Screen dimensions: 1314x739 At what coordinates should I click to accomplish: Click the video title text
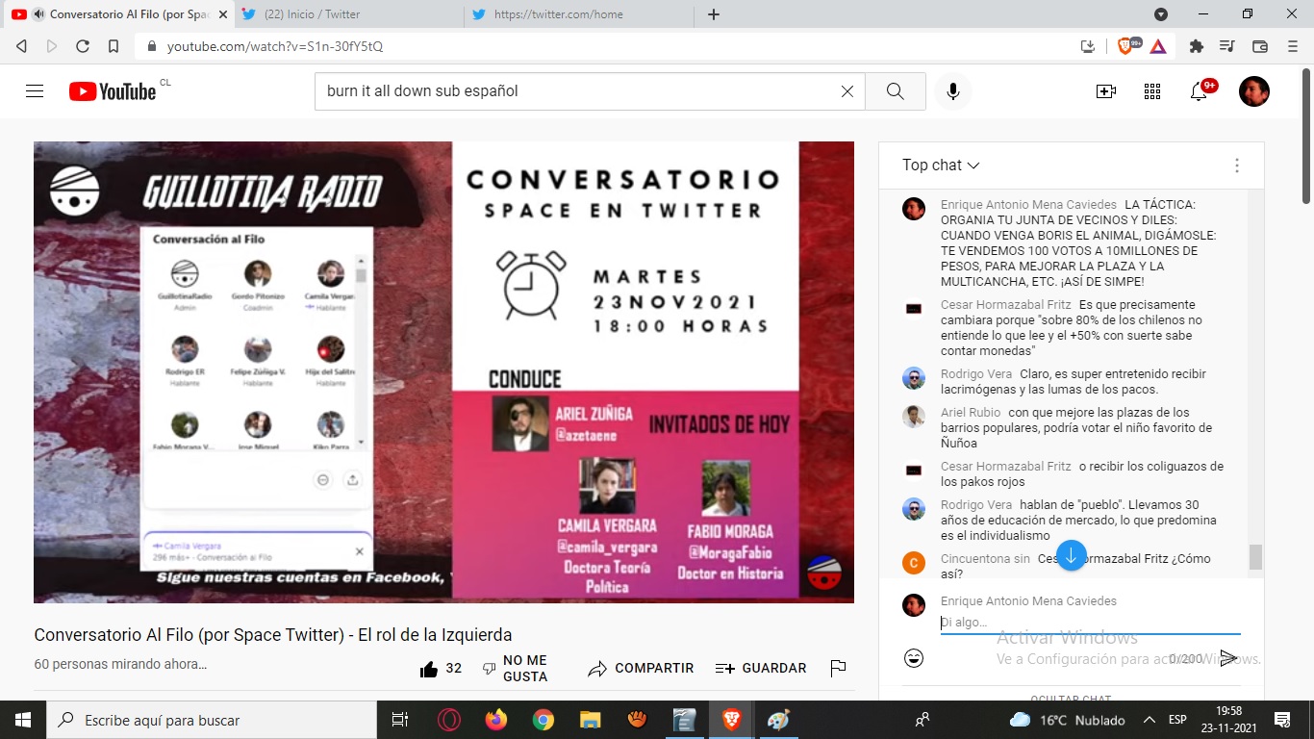273,635
